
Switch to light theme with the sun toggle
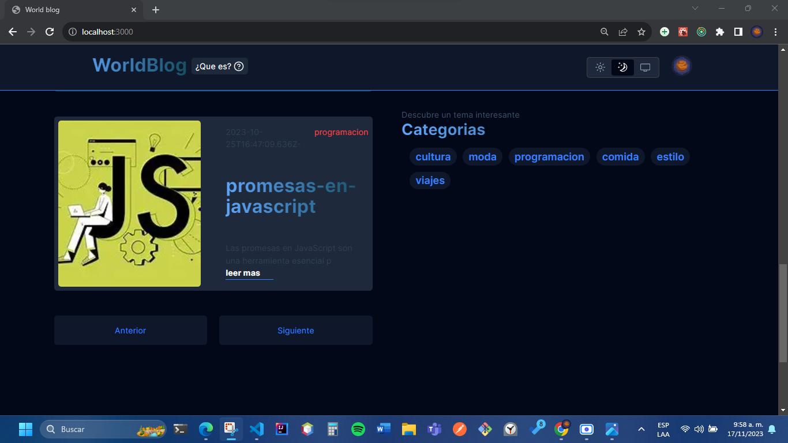[x=600, y=67]
